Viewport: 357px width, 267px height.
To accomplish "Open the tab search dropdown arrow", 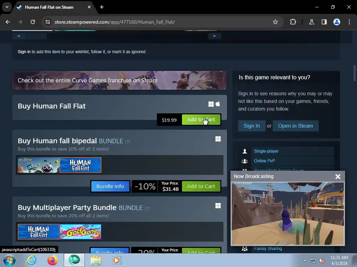I will point(7,7).
